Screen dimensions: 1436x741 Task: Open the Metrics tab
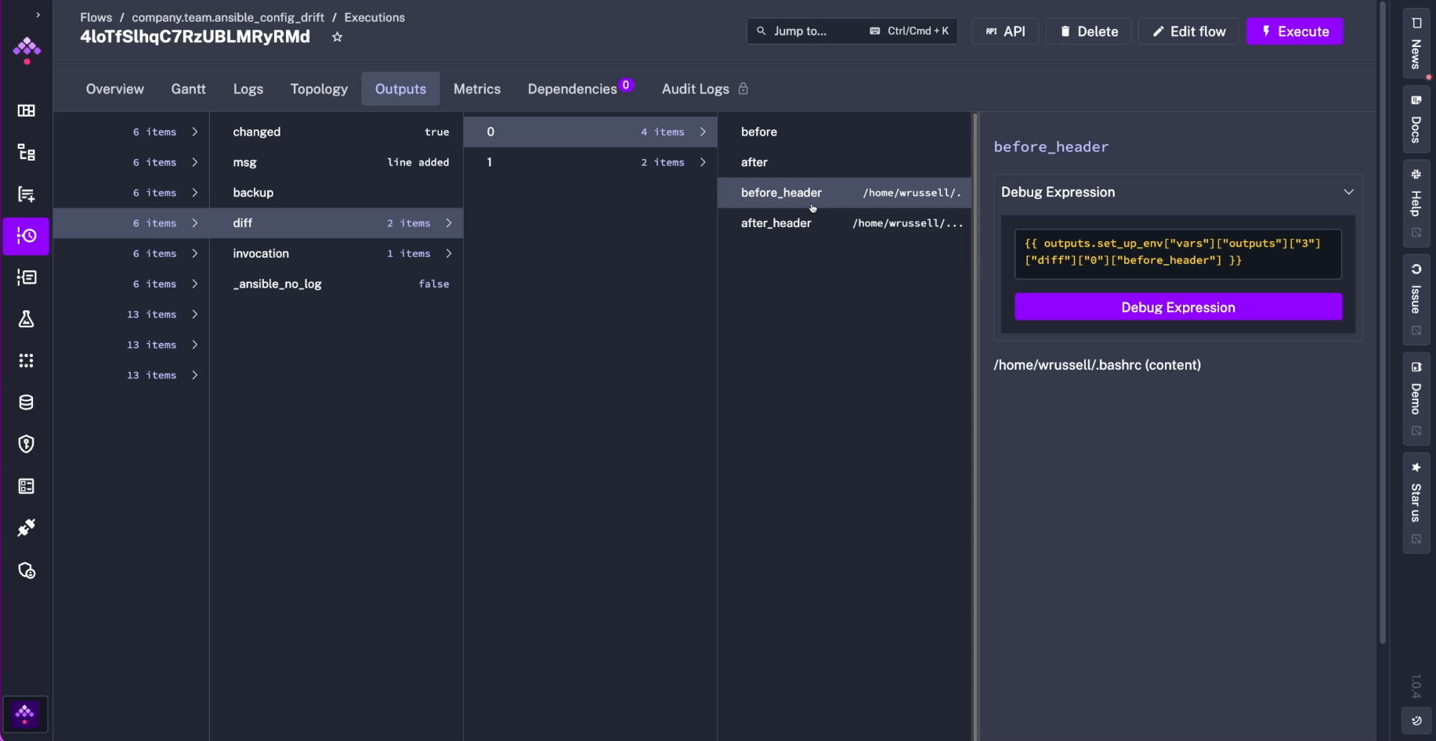tap(477, 89)
